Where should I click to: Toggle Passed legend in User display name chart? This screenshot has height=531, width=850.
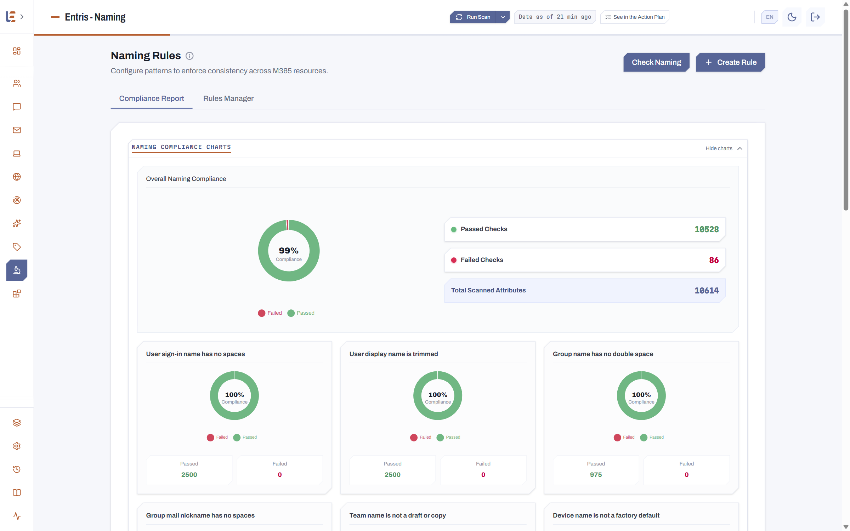click(x=448, y=437)
